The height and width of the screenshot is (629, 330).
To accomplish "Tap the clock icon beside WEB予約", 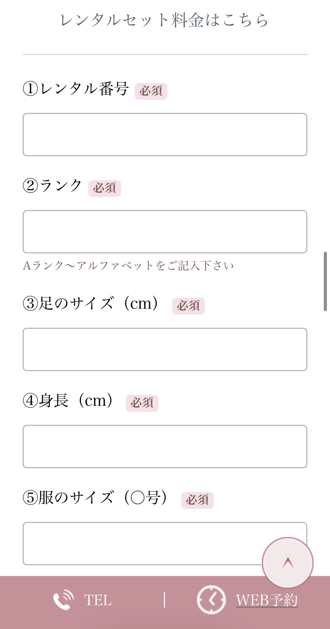I will pyautogui.click(x=211, y=600).
